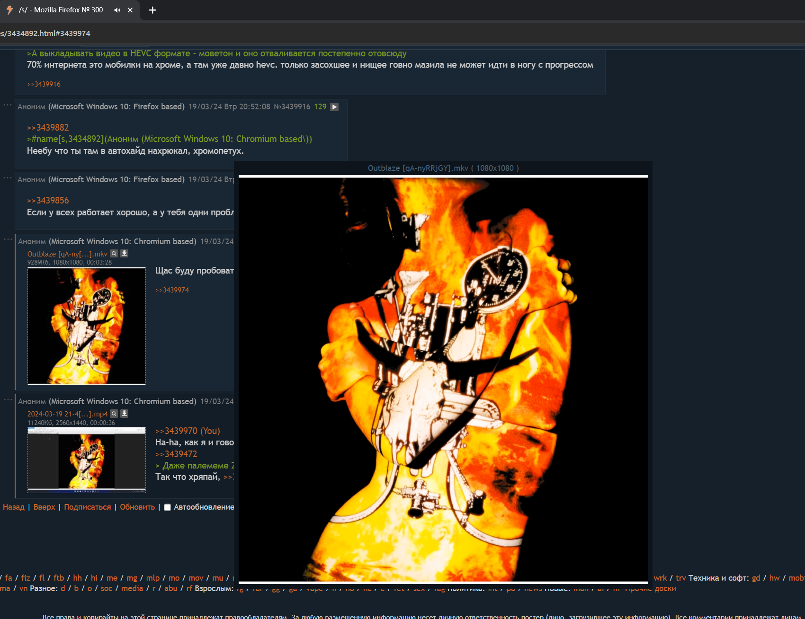This screenshot has width=805, height=619.
Task: Follow reply link >>3439916 under the top post
Action: point(44,84)
